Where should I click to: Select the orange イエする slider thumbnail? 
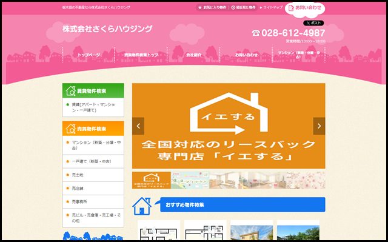(x=152, y=180)
